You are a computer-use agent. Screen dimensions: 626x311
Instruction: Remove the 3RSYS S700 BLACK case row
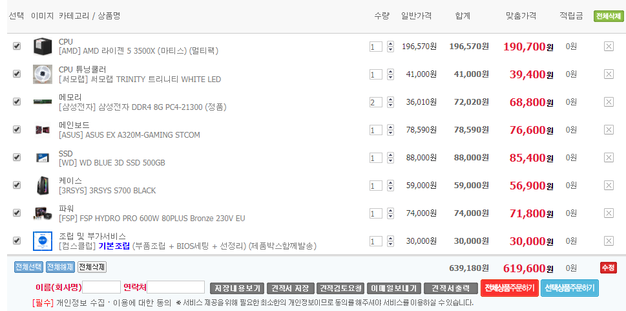click(609, 186)
